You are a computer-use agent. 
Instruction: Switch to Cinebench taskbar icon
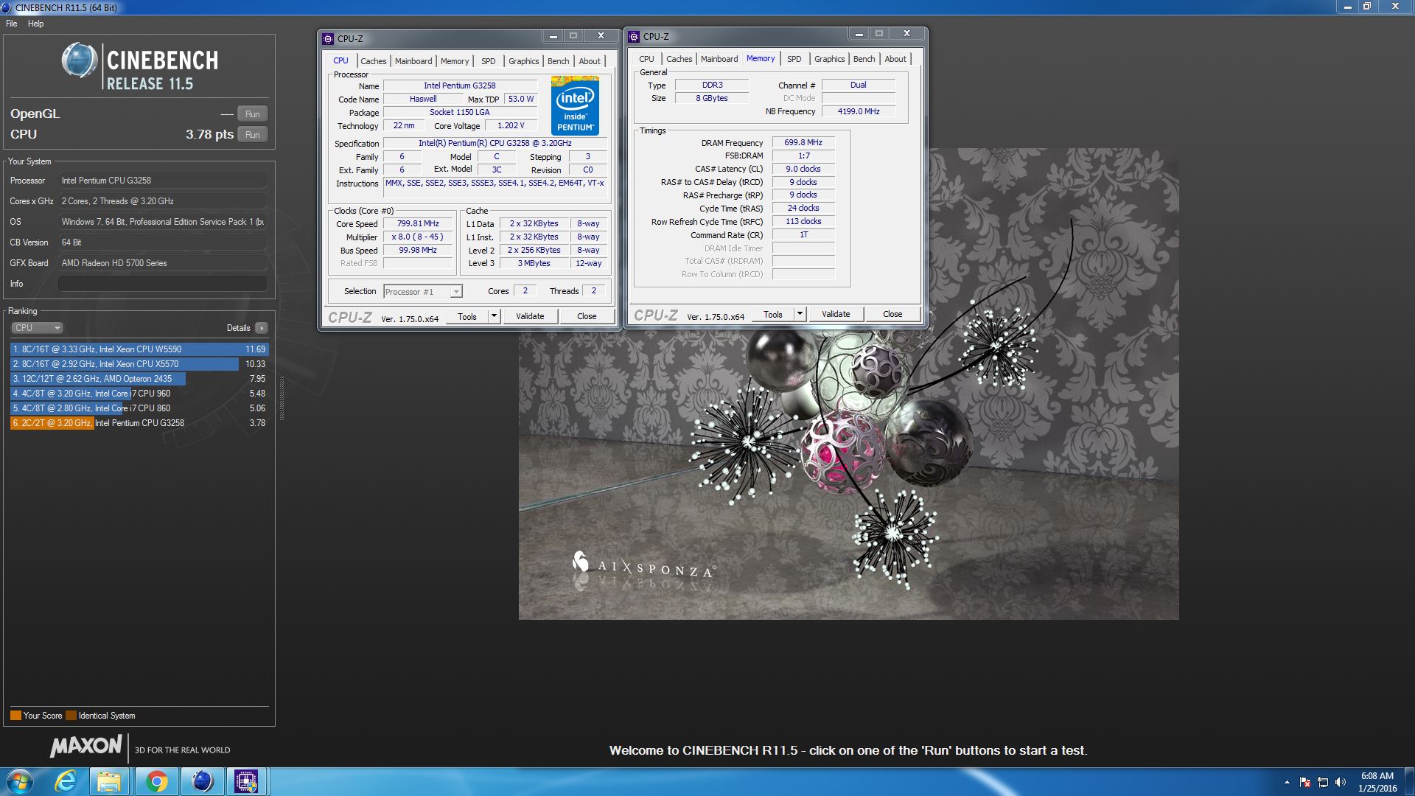pos(202,781)
